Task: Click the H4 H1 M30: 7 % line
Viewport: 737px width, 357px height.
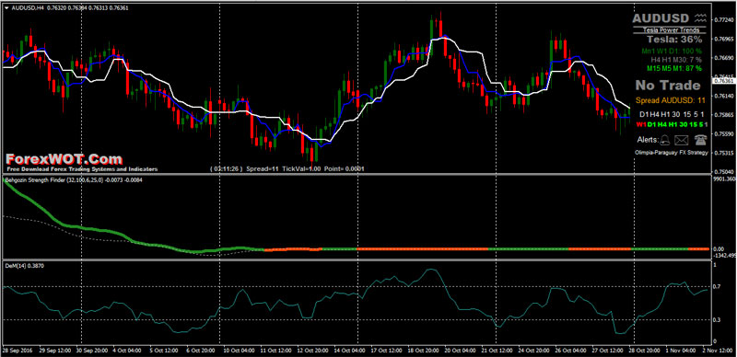Action: pos(676,60)
